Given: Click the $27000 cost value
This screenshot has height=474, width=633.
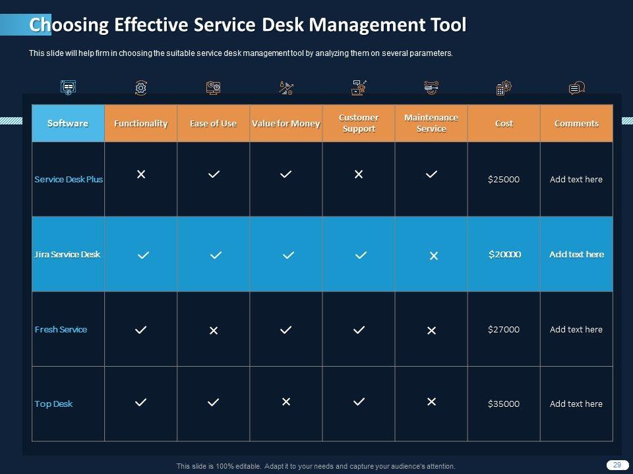Looking at the screenshot, I should tap(504, 329).
